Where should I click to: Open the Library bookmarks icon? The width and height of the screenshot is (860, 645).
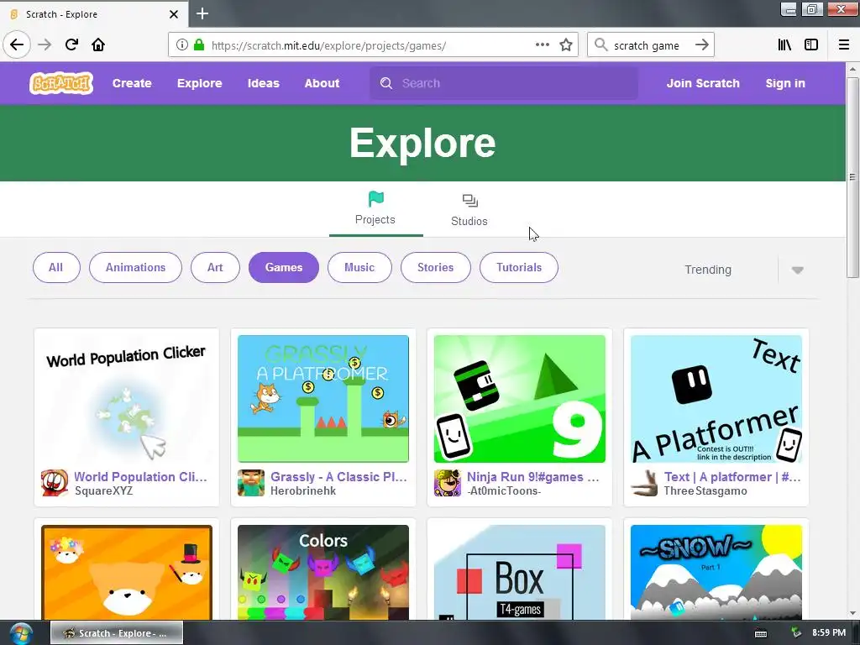(x=784, y=45)
